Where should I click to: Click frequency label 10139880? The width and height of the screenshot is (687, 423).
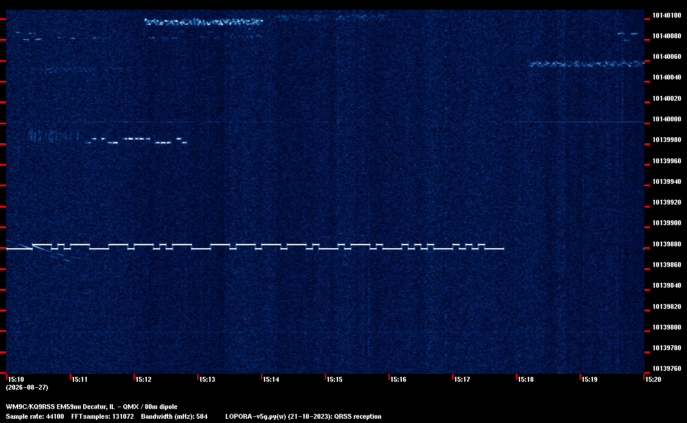click(667, 244)
